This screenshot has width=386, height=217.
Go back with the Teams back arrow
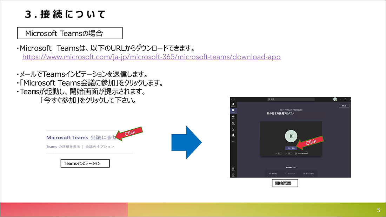point(232,99)
